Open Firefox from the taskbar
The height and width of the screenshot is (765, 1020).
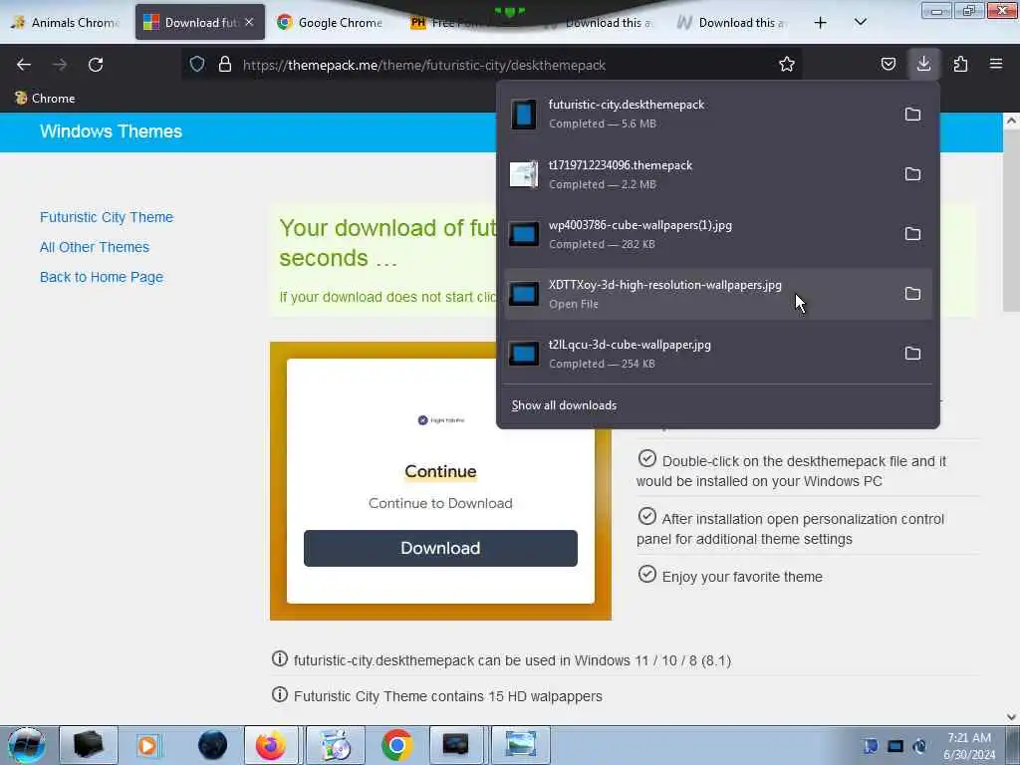coord(271,745)
